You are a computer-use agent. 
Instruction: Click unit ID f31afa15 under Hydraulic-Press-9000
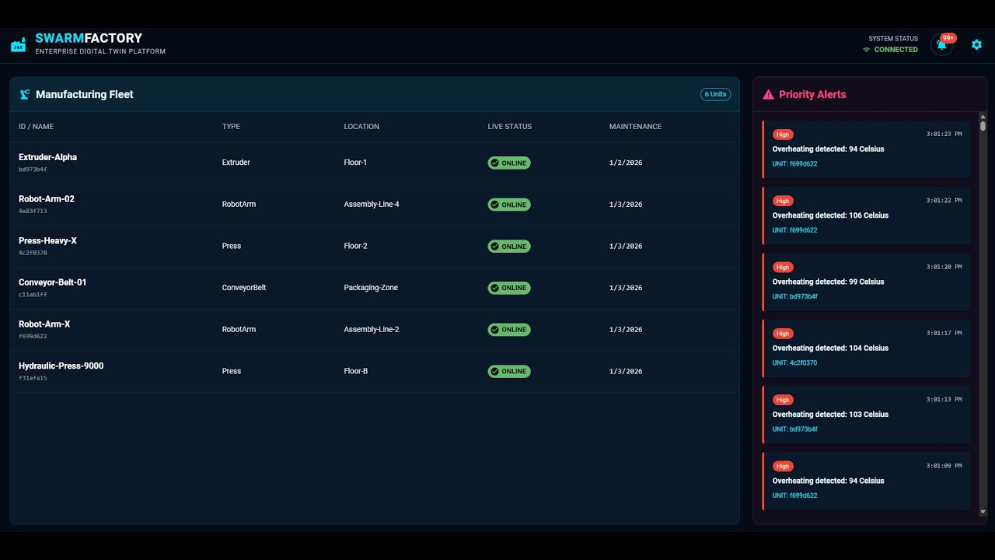[33, 378]
